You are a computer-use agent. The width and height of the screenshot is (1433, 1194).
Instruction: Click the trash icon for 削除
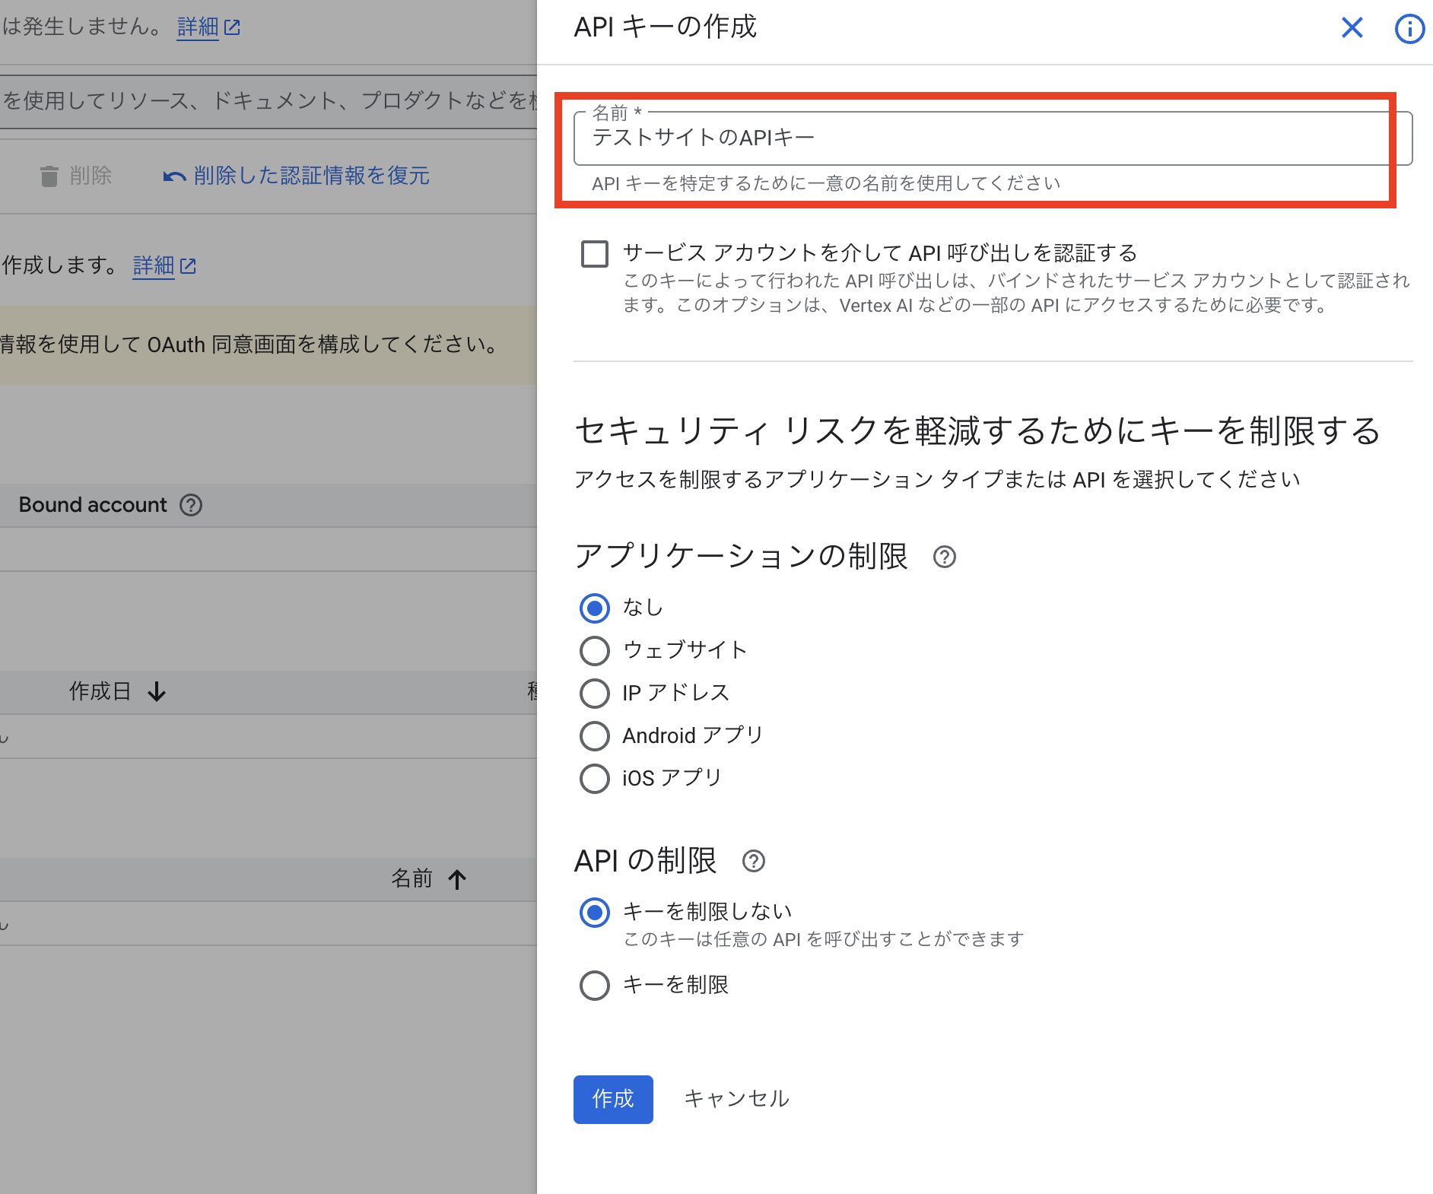(49, 176)
